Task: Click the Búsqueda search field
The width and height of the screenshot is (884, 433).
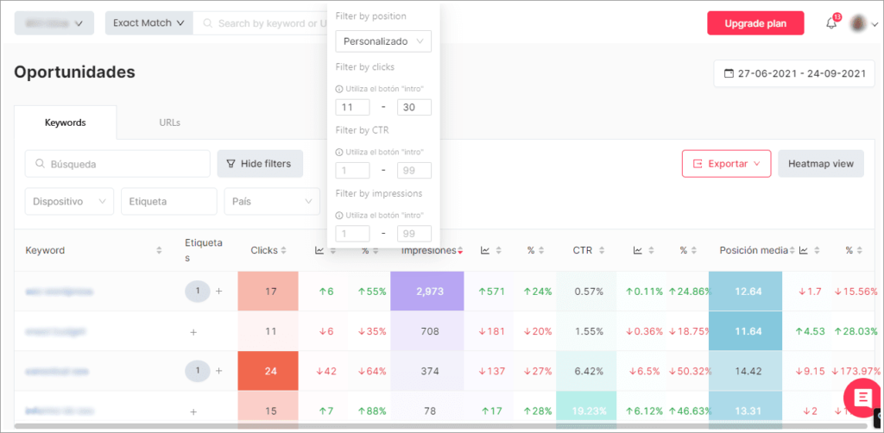Action: (x=117, y=164)
